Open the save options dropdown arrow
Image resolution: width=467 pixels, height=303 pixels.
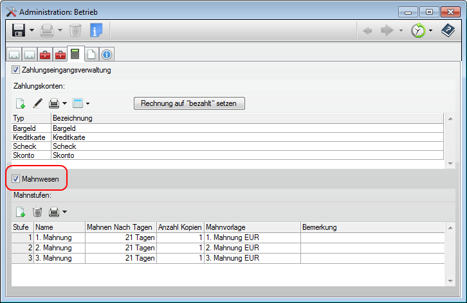click(32, 31)
